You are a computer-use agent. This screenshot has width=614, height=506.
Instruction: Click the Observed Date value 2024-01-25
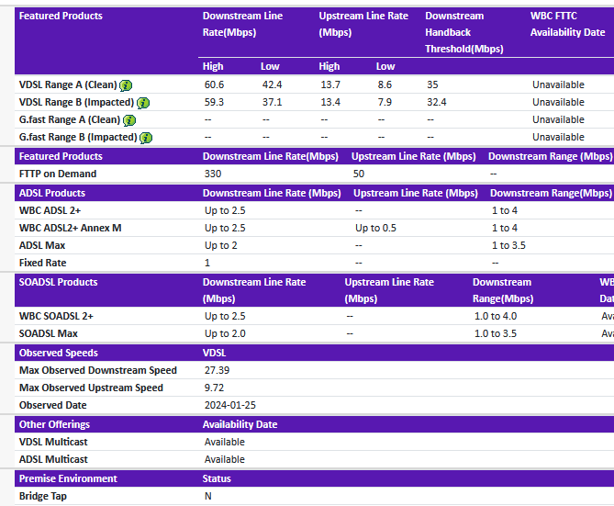click(229, 405)
